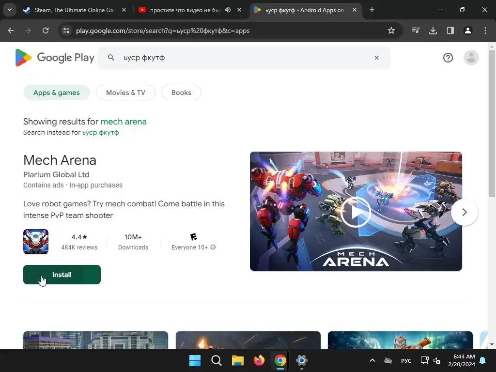Image resolution: width=496 pixels, height=372 pixels.
Task: Open the notifications bell
Action: pos(483,360)
